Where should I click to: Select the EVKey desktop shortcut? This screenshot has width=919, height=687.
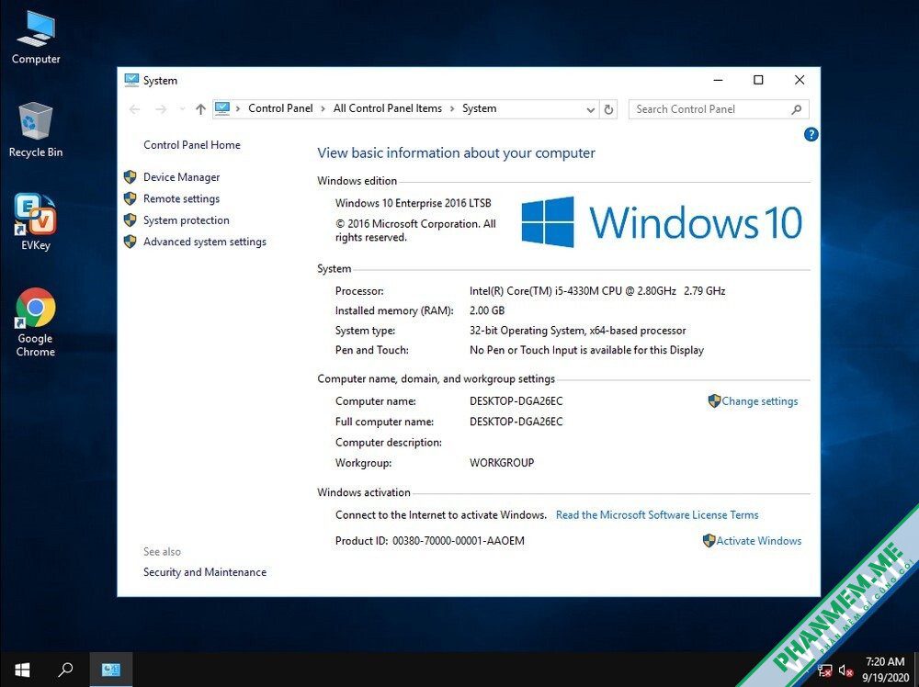(x=35, y=222)
